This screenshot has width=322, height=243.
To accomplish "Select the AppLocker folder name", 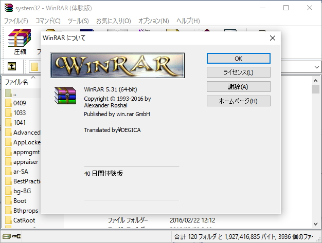I will click(27, 142).
